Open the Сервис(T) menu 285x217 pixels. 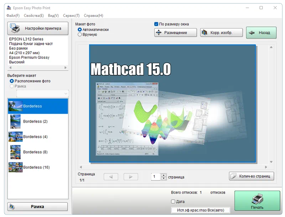71,16
